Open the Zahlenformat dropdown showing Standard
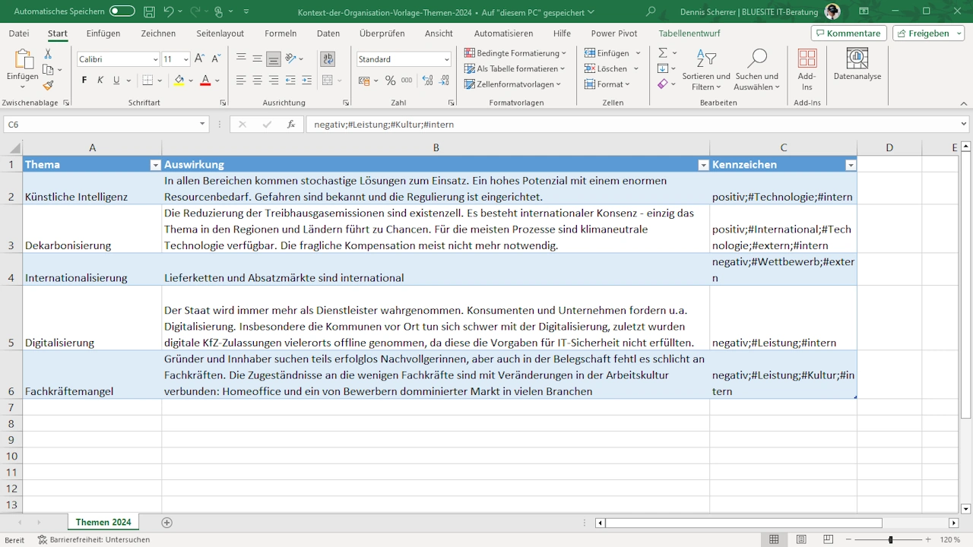 (x=403, y=58)
